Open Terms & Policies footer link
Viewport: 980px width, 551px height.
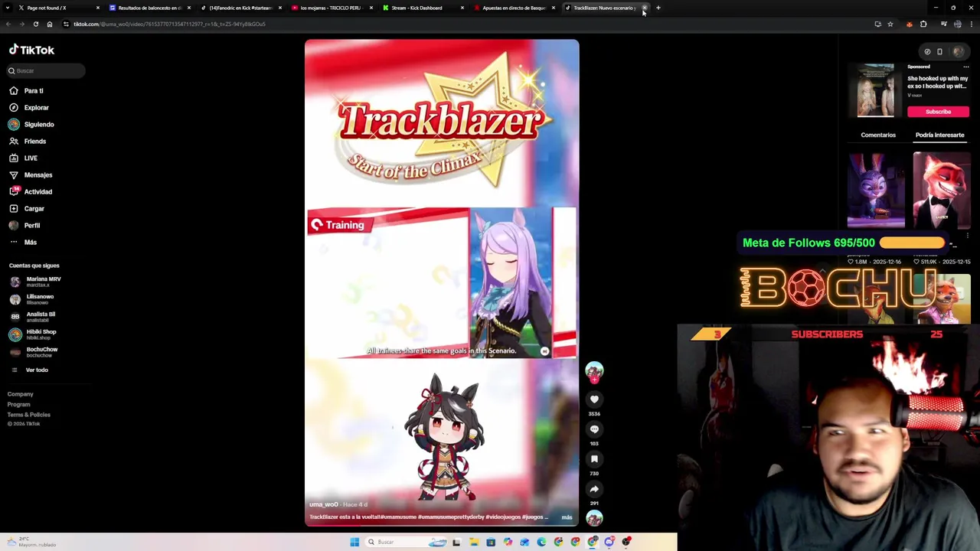[x=29, y=414]
